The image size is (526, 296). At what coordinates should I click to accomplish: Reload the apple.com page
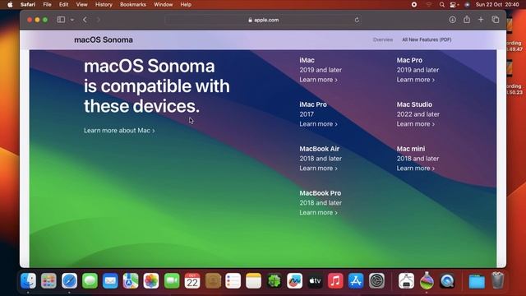357,20
